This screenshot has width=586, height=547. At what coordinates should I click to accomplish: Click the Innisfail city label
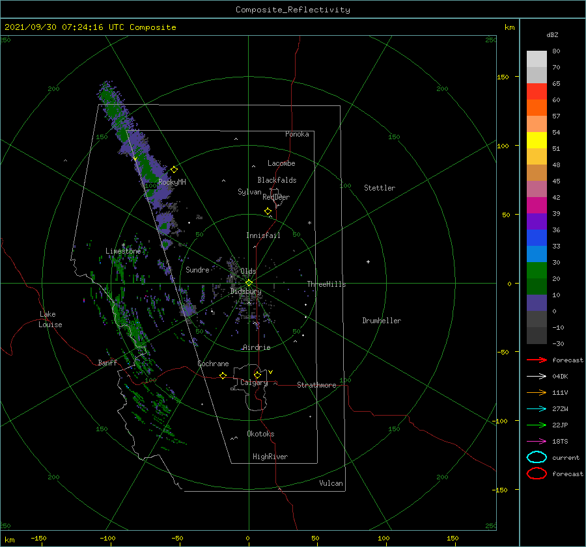coord(263,235)
